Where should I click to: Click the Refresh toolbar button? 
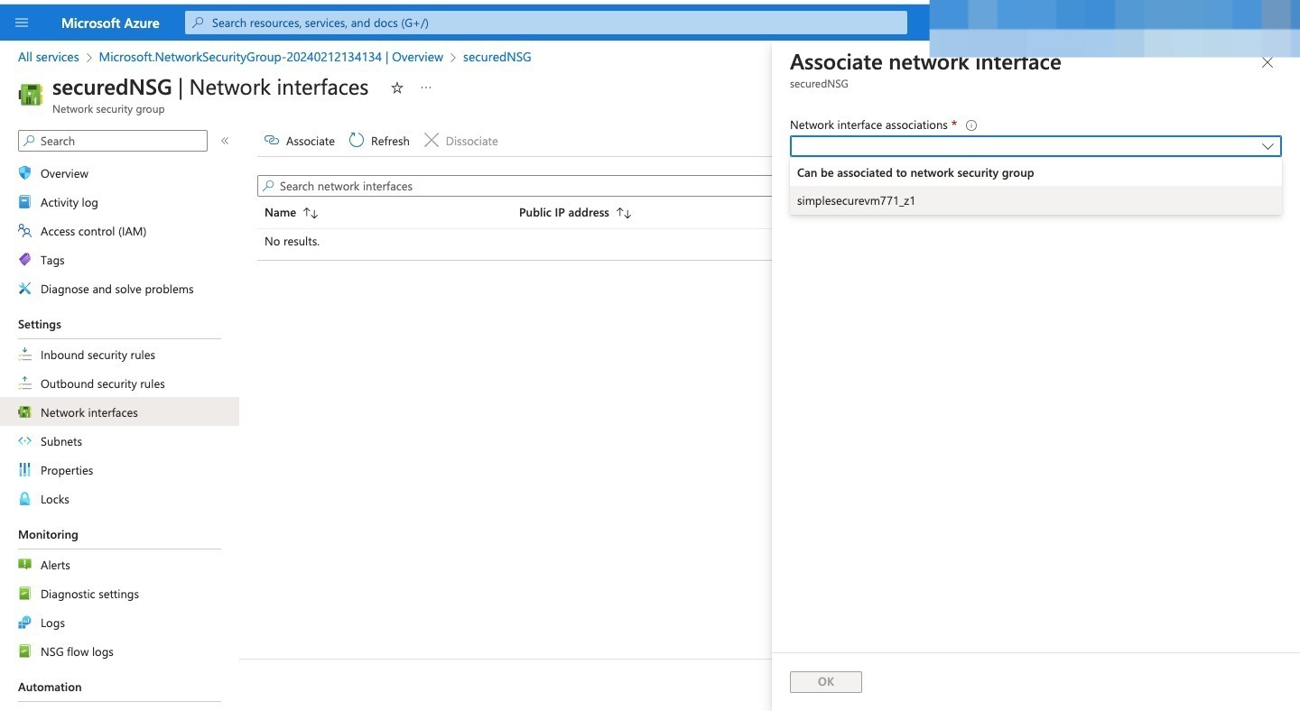(379, 141)
